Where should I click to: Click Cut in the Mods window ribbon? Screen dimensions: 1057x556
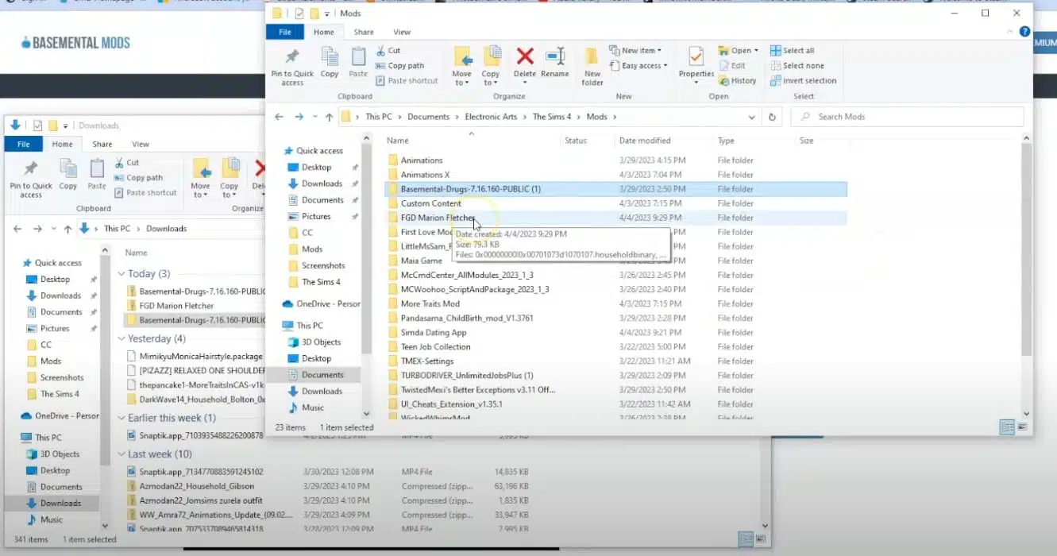click(388, 50)
